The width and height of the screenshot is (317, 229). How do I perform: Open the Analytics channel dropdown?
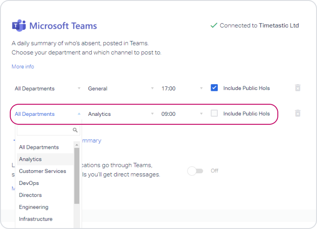pyautogui.click(x=121, y=114)
